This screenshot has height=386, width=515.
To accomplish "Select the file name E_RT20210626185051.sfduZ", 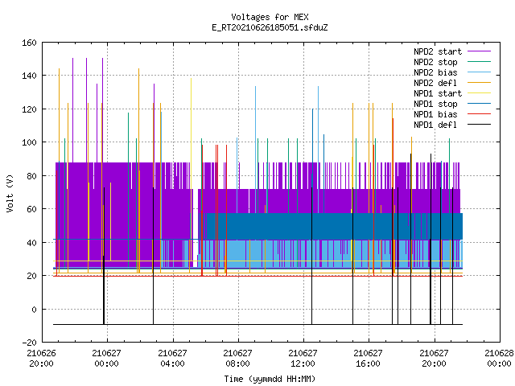I will (270, 27).
